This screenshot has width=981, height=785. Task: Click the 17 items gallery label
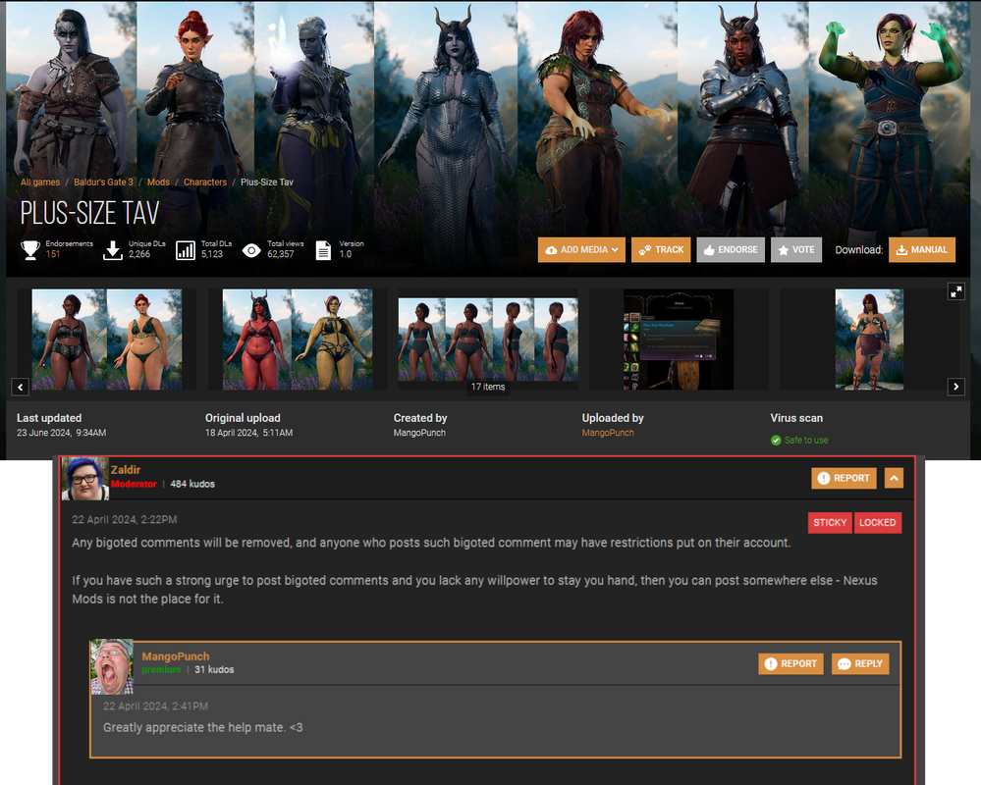[x=488, y=387]
